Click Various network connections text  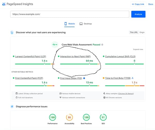74,98
